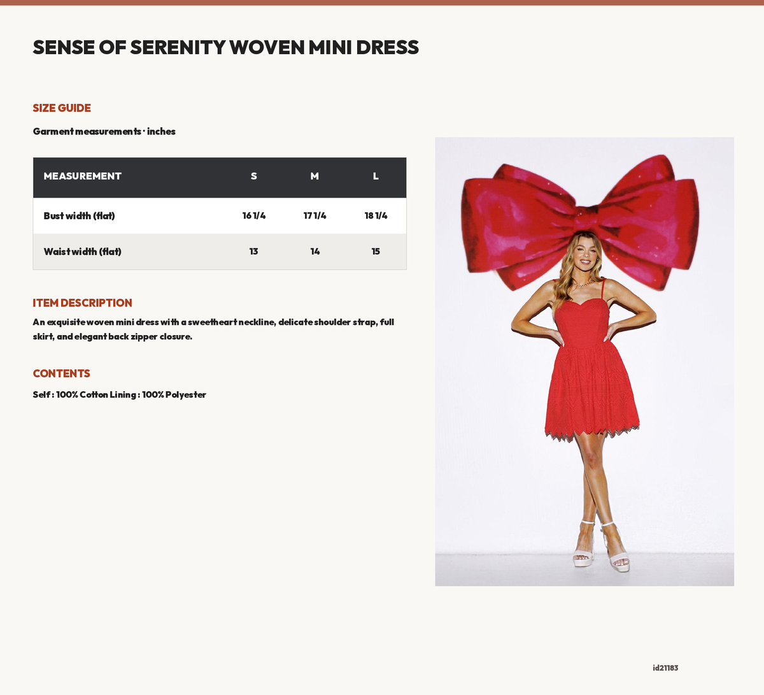Click the '100% Cotton Lining' contents line
The height and width of the screenshot is (695, 764).
tap(119, 395)
